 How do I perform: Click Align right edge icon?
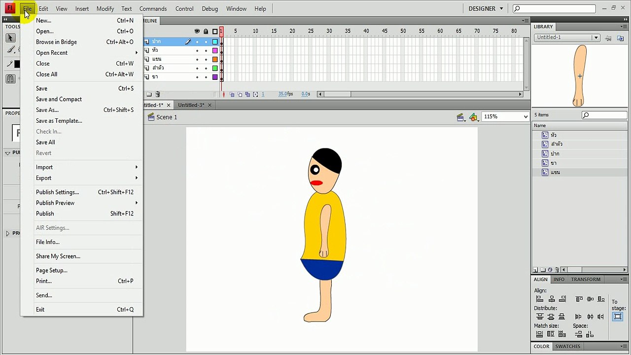[x=563, y=299]
